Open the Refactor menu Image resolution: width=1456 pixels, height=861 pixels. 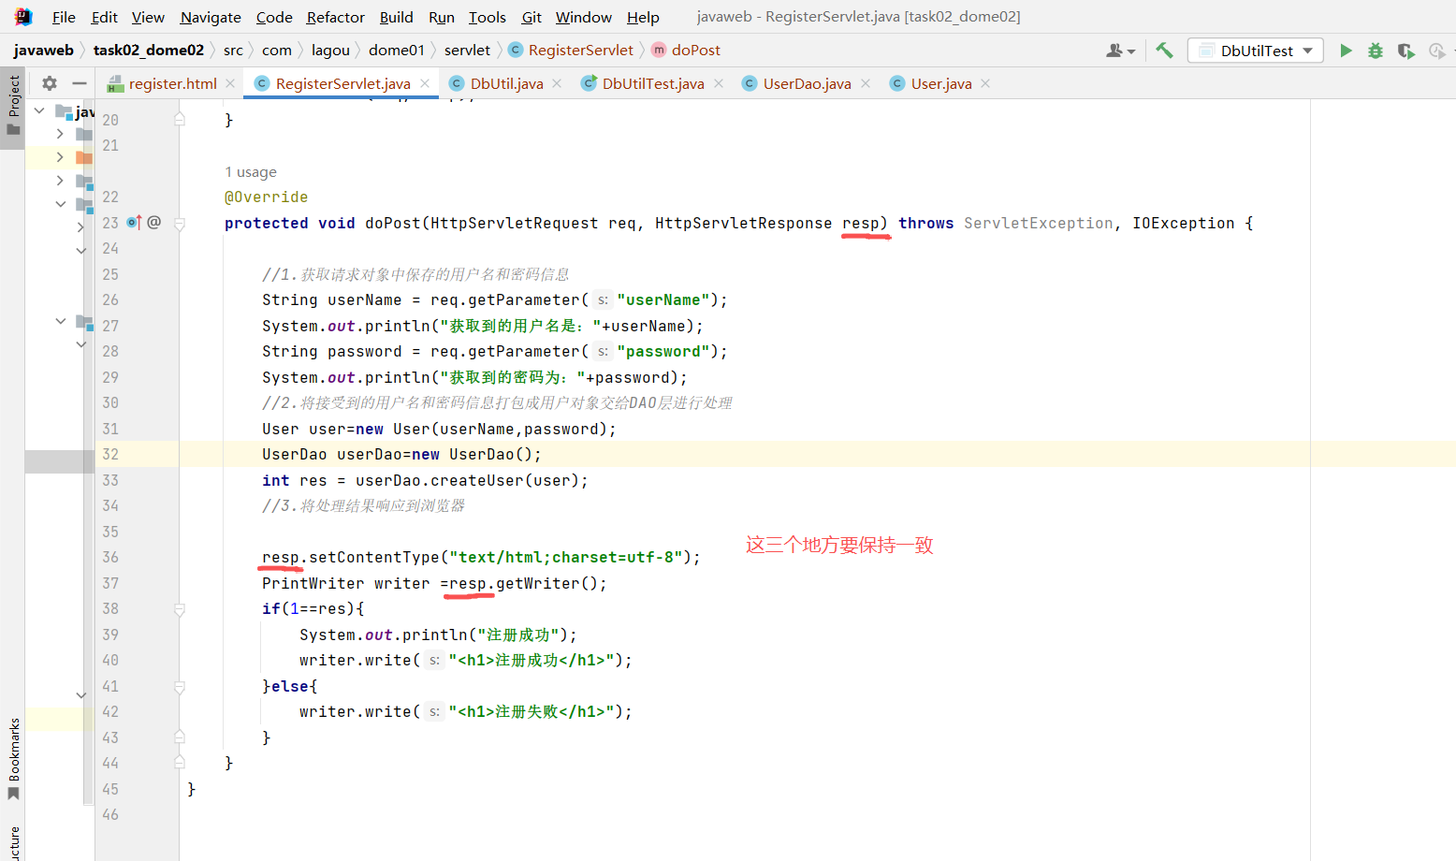pyautogui.click(x=335, y=17)
